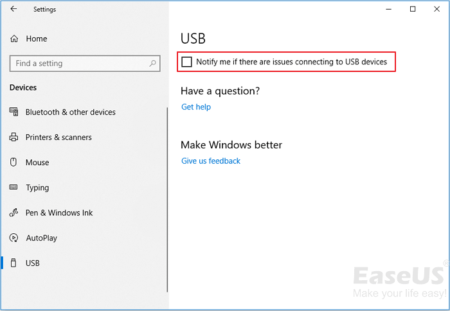Focus the Find a setting search box
450x311 pixels.
click(85, 64)
